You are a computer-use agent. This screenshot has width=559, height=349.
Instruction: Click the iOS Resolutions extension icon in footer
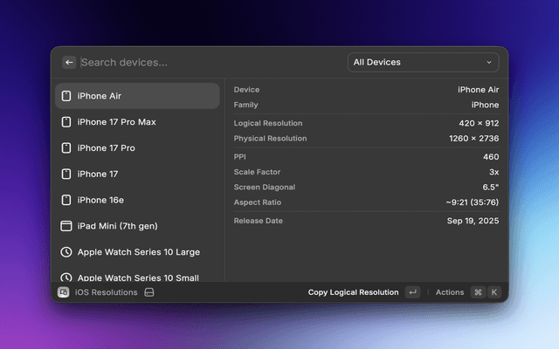pos(64,292)
